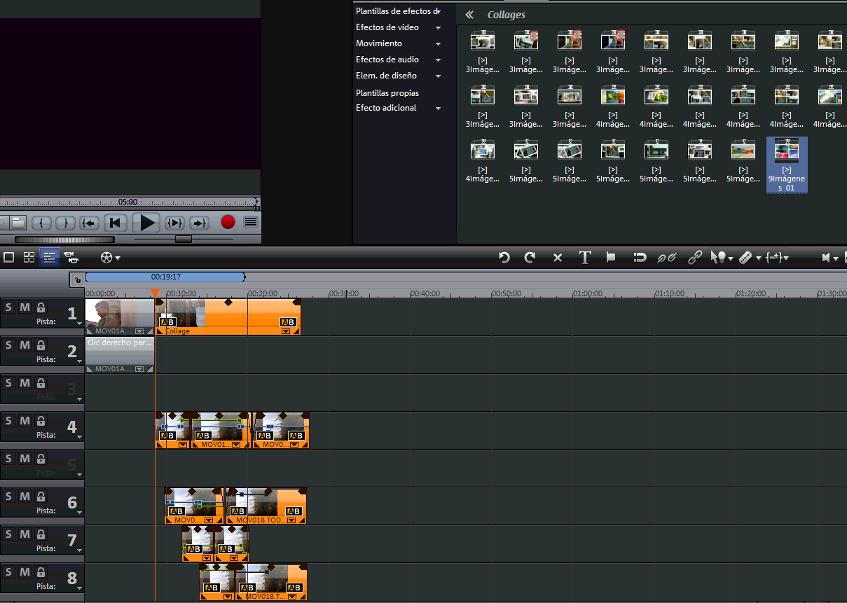
Task: Toggle the magnet object snap icon
Action: tap(639, 258)
